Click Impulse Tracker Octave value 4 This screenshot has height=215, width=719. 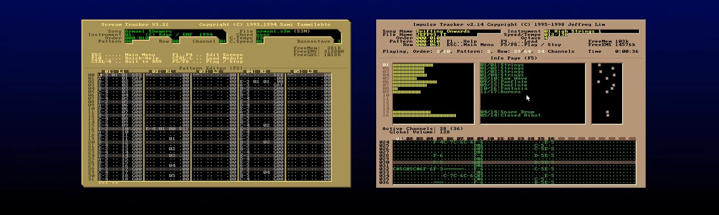[546, 38]
